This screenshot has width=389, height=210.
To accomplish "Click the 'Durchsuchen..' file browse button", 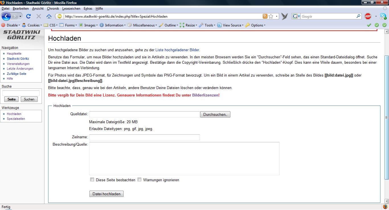I will tap(215, 114).
